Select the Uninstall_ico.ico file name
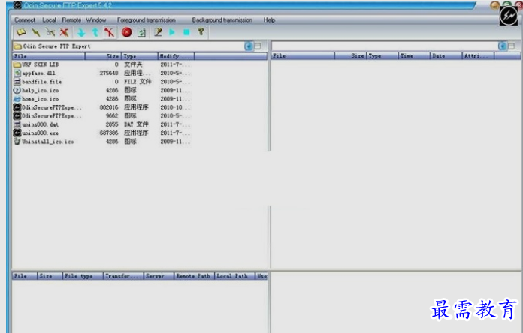The image size is (523, 333). tap(48, 142)
